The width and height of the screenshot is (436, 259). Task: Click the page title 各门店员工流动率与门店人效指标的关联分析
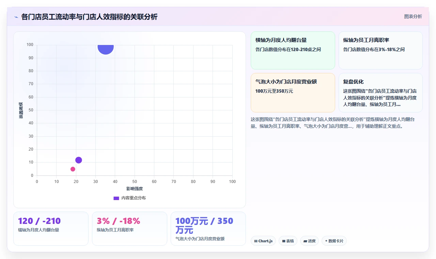pyautogui.click(x=89, y=17)
